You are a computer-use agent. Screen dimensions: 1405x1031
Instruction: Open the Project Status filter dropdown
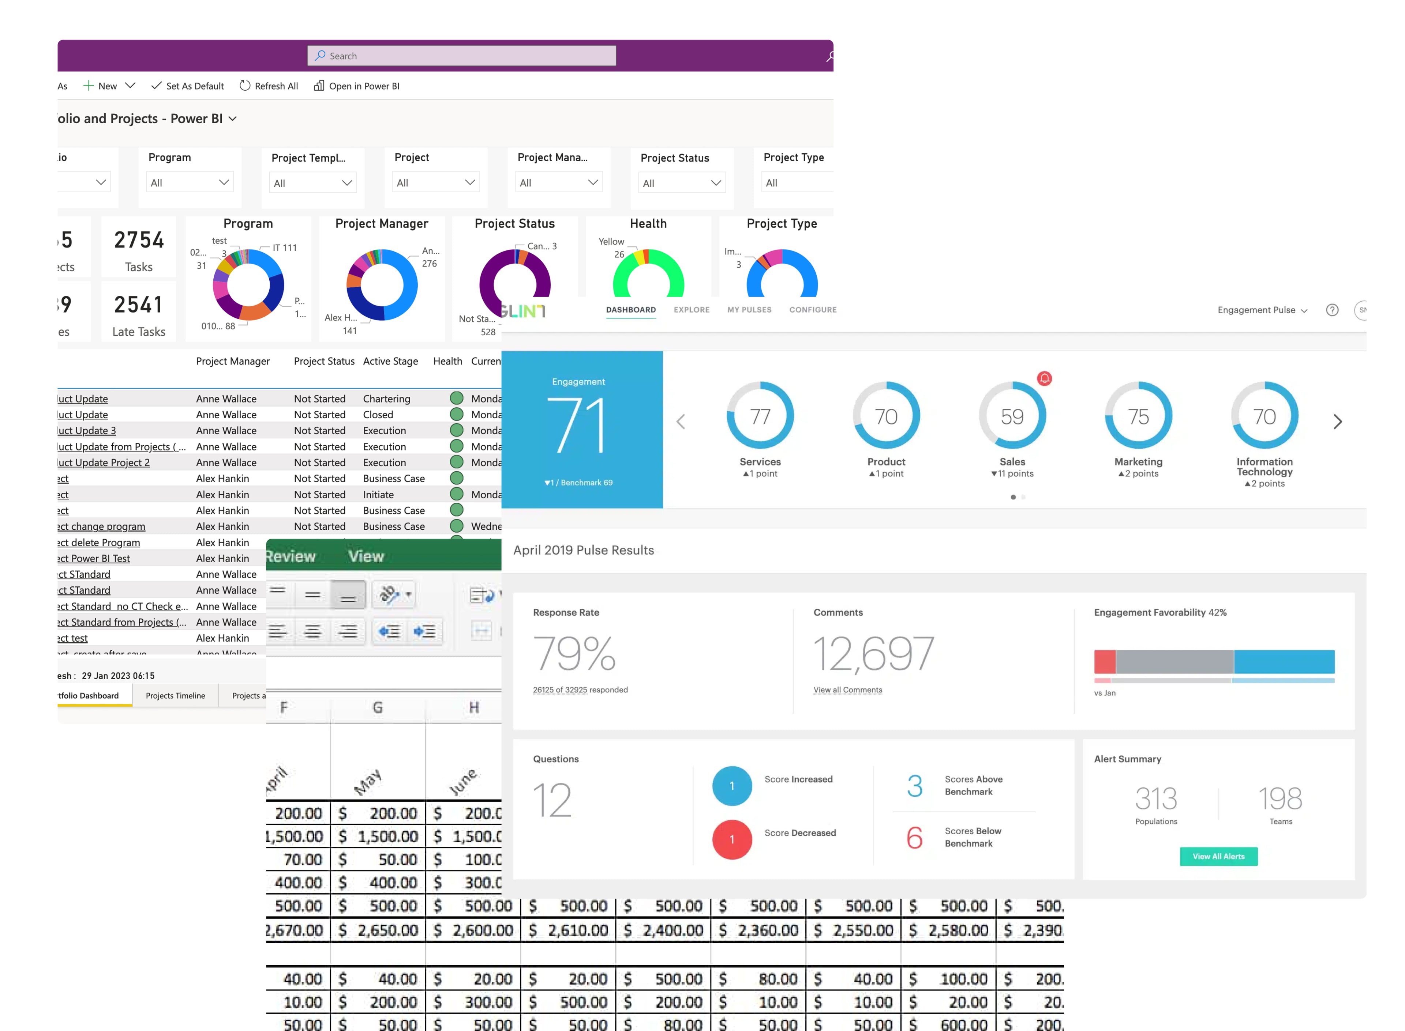tap(681, 184)
